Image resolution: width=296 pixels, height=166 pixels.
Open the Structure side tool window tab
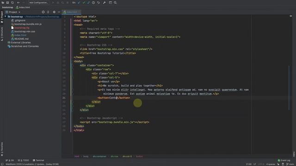[x=2, y=34]
